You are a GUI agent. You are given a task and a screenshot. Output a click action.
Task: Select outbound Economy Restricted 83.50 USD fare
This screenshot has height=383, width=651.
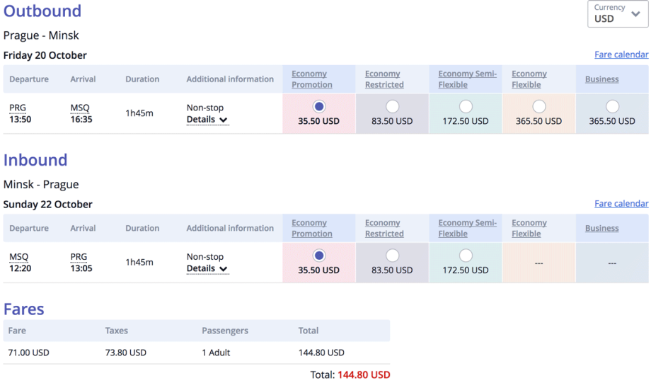(x=392, y=106)
